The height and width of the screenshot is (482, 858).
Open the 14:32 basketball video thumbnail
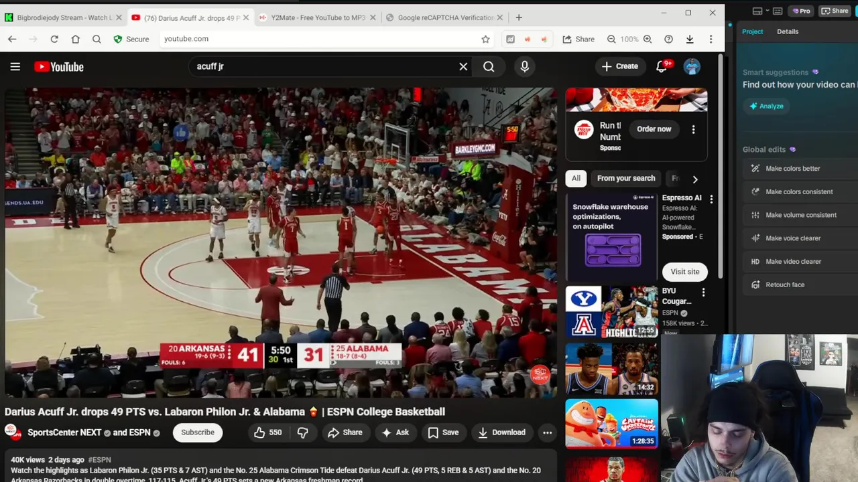611,368
